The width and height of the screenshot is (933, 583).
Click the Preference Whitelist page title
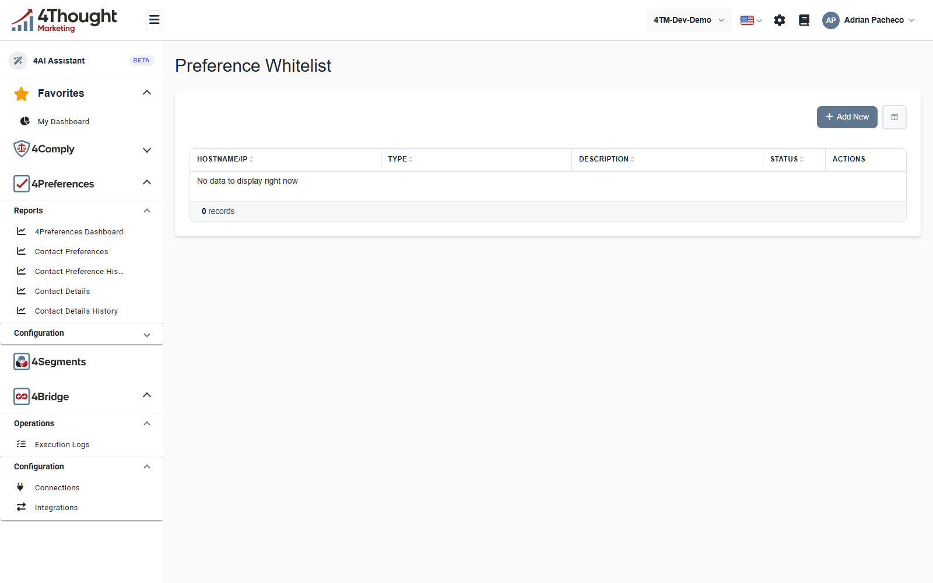253,66
